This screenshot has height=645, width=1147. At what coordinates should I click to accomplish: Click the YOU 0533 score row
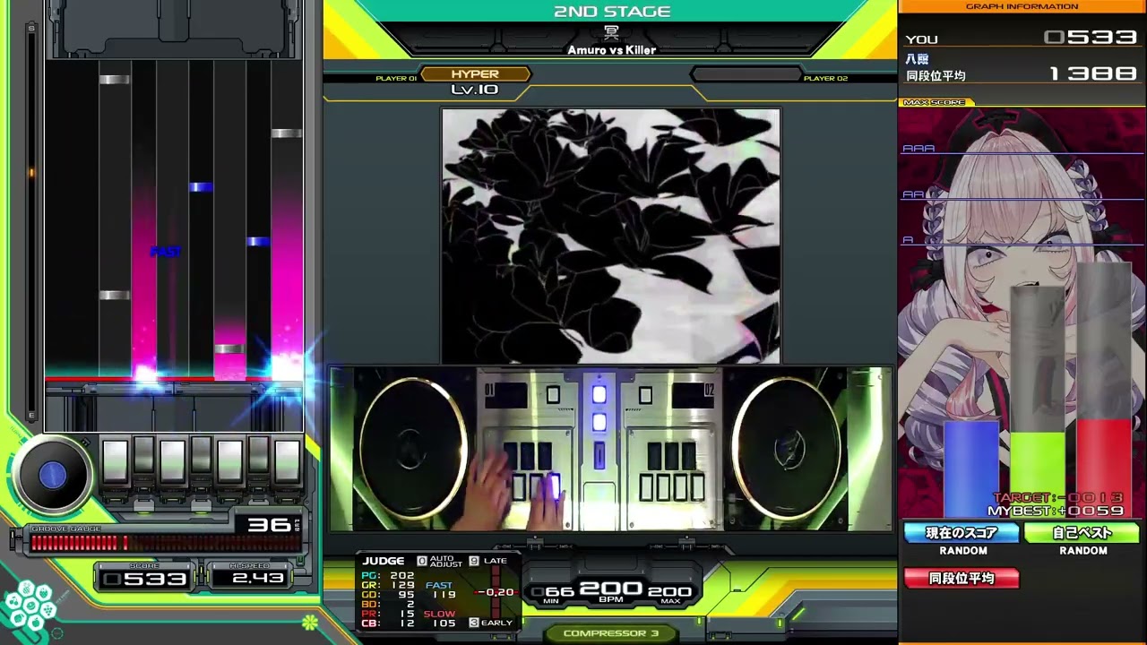tap(1022, 38)
